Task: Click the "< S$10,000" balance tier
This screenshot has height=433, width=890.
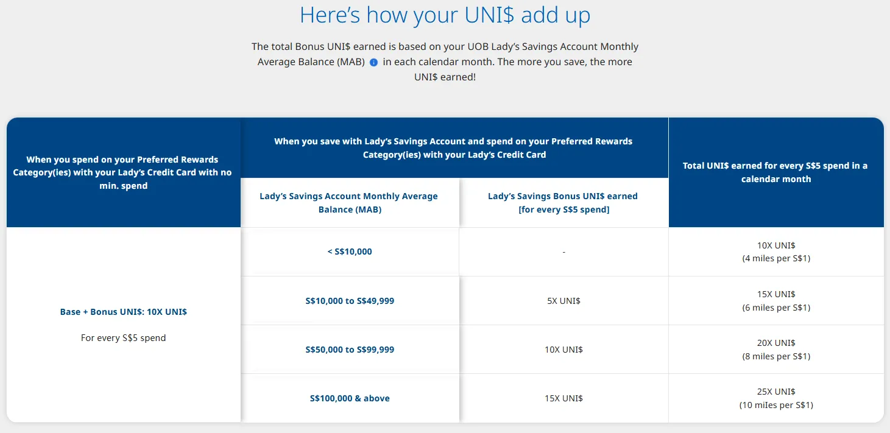Action: (350, 252)
